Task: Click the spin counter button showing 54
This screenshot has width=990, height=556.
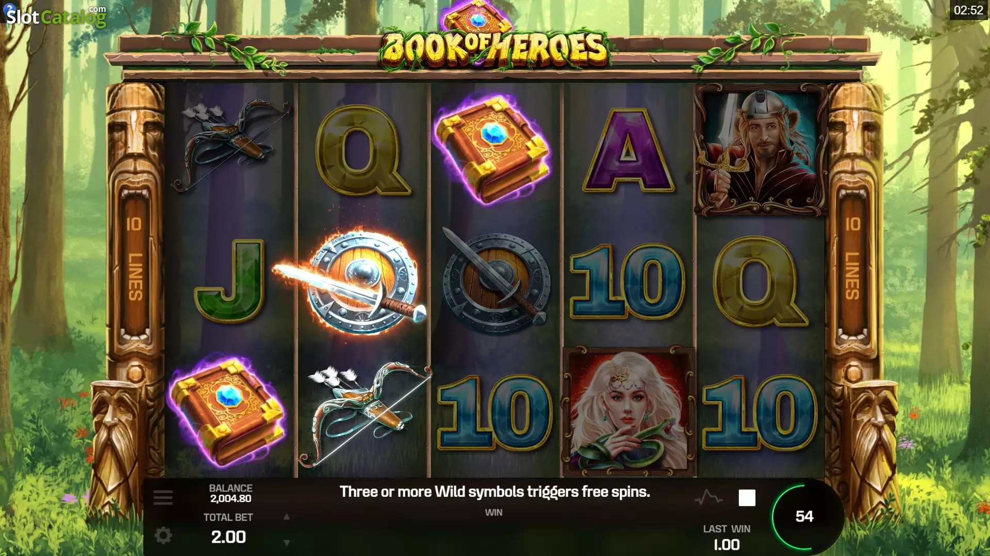Action: click(x=804, y=516)
